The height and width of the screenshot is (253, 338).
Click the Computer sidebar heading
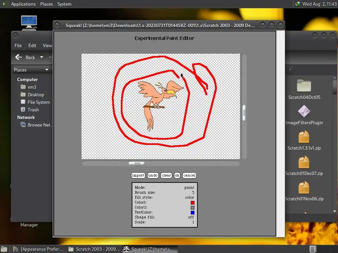(27, 80)
